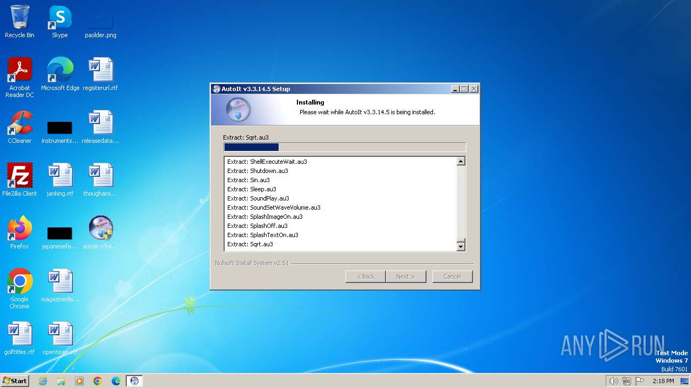Select magazineslis document icon

point(60,285)
